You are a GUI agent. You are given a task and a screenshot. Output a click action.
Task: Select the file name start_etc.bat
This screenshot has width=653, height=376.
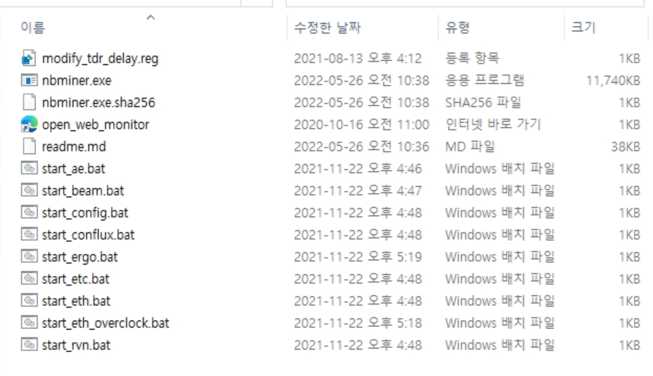point(76,279)
